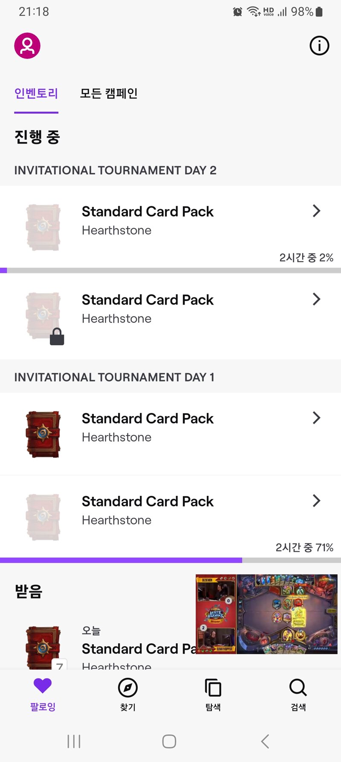Open Android recent apps button
This screenshot has height=762, width=341.
(x=74, y=741)
